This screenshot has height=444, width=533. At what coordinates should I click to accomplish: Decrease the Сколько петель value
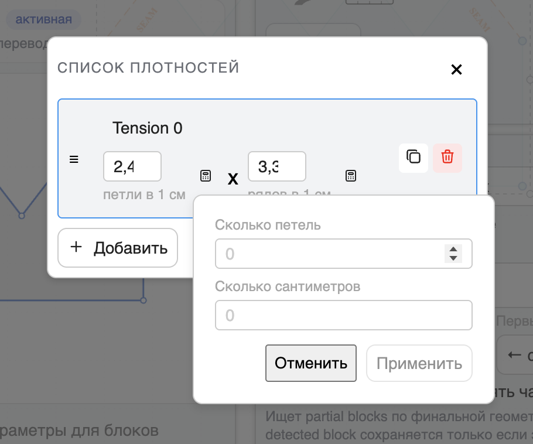[x=453, y=258]
